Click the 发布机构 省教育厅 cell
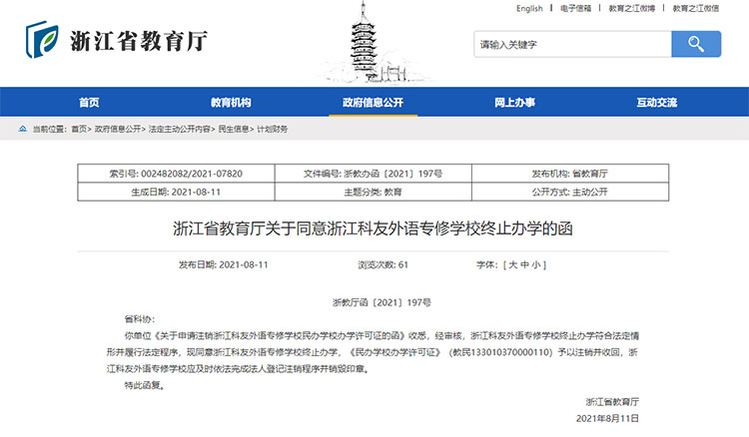Viewport: 749px width, 437px height. coord(570,174)
